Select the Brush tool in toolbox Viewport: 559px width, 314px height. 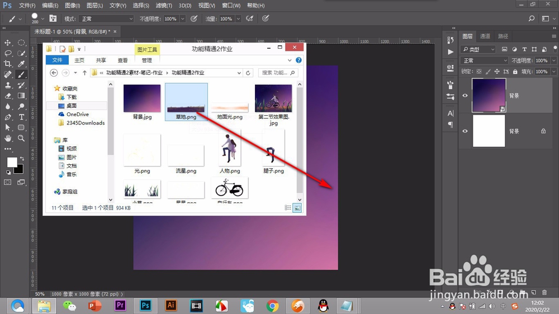pos(21,74)
